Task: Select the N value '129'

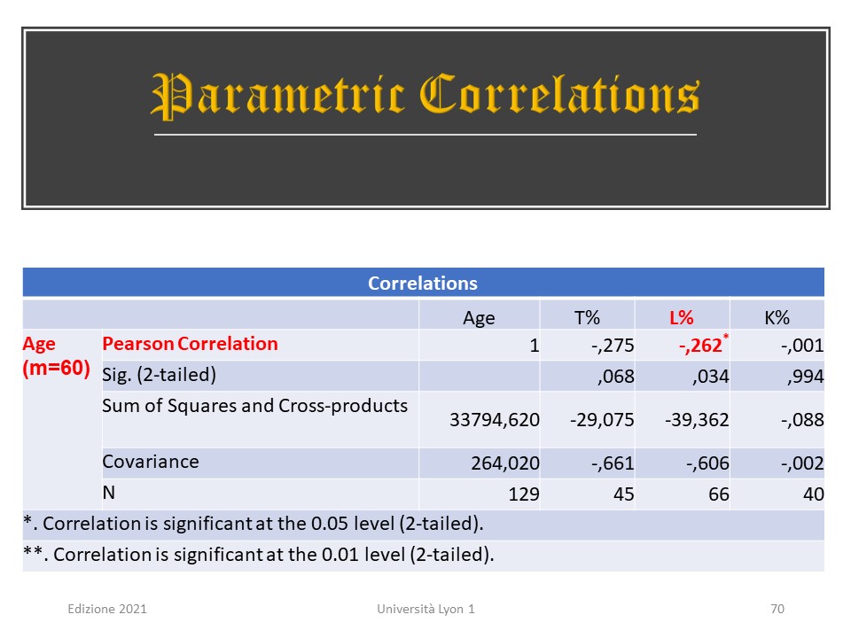Action: coord(524,494)
